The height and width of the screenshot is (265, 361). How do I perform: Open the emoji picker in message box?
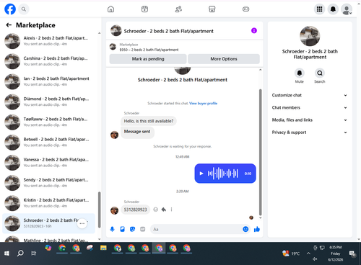pyautogui.click(x=245, y=229)
